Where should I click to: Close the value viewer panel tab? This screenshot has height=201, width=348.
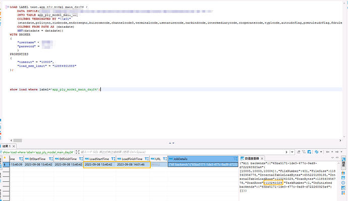pyautogui.click(x=262, y=159)
